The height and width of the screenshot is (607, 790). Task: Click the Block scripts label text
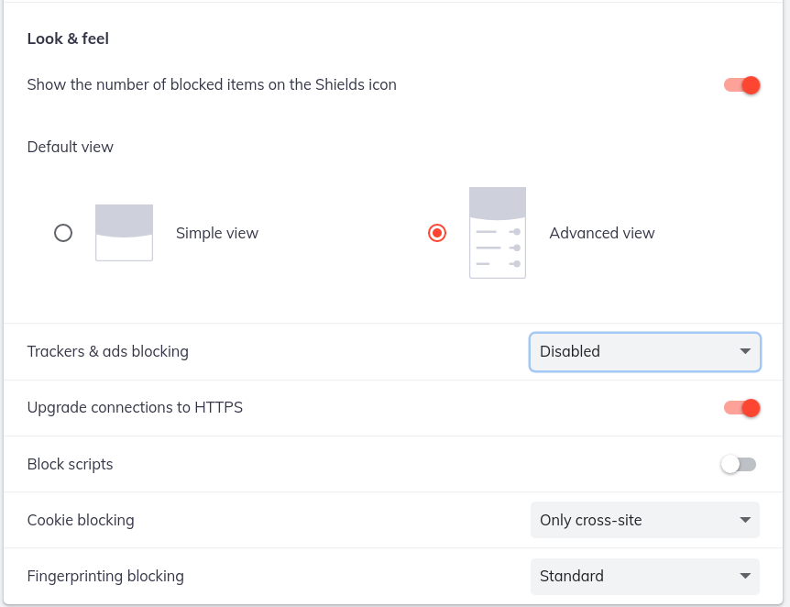pyautogui.click(x=70, y=464)
